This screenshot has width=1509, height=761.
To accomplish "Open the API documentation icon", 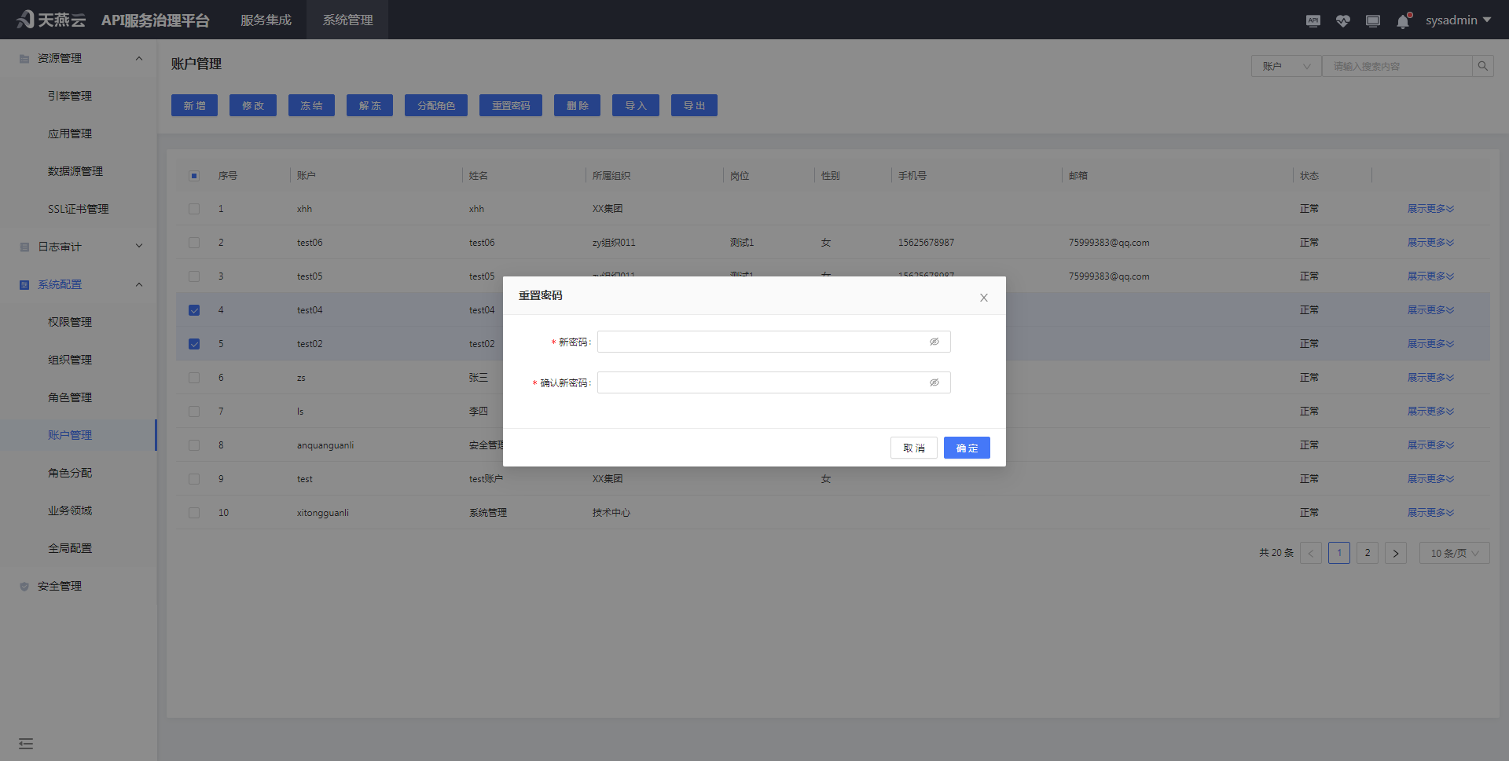I will click(1313, 20).
